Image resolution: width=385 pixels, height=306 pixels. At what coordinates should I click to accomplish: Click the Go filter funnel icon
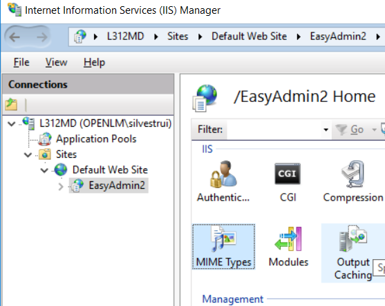(341, 130)
